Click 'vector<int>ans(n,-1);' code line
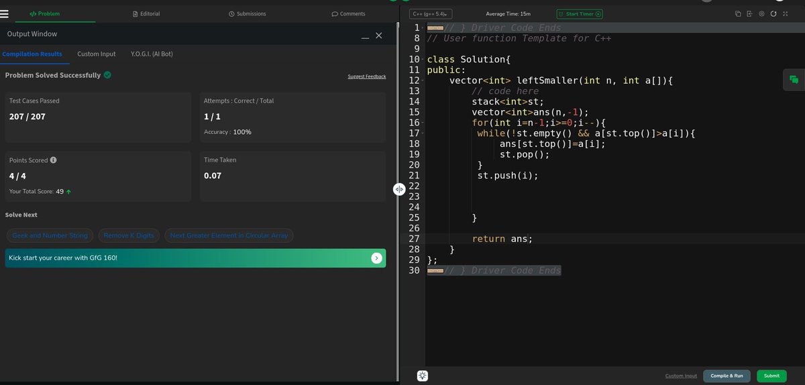The height and width of the screenshot is (385, 805). [x=530, y=112]
